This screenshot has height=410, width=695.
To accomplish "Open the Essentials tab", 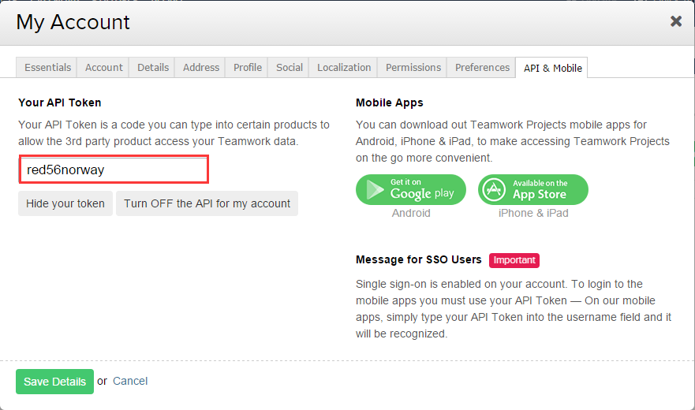I will click(47, 67).
